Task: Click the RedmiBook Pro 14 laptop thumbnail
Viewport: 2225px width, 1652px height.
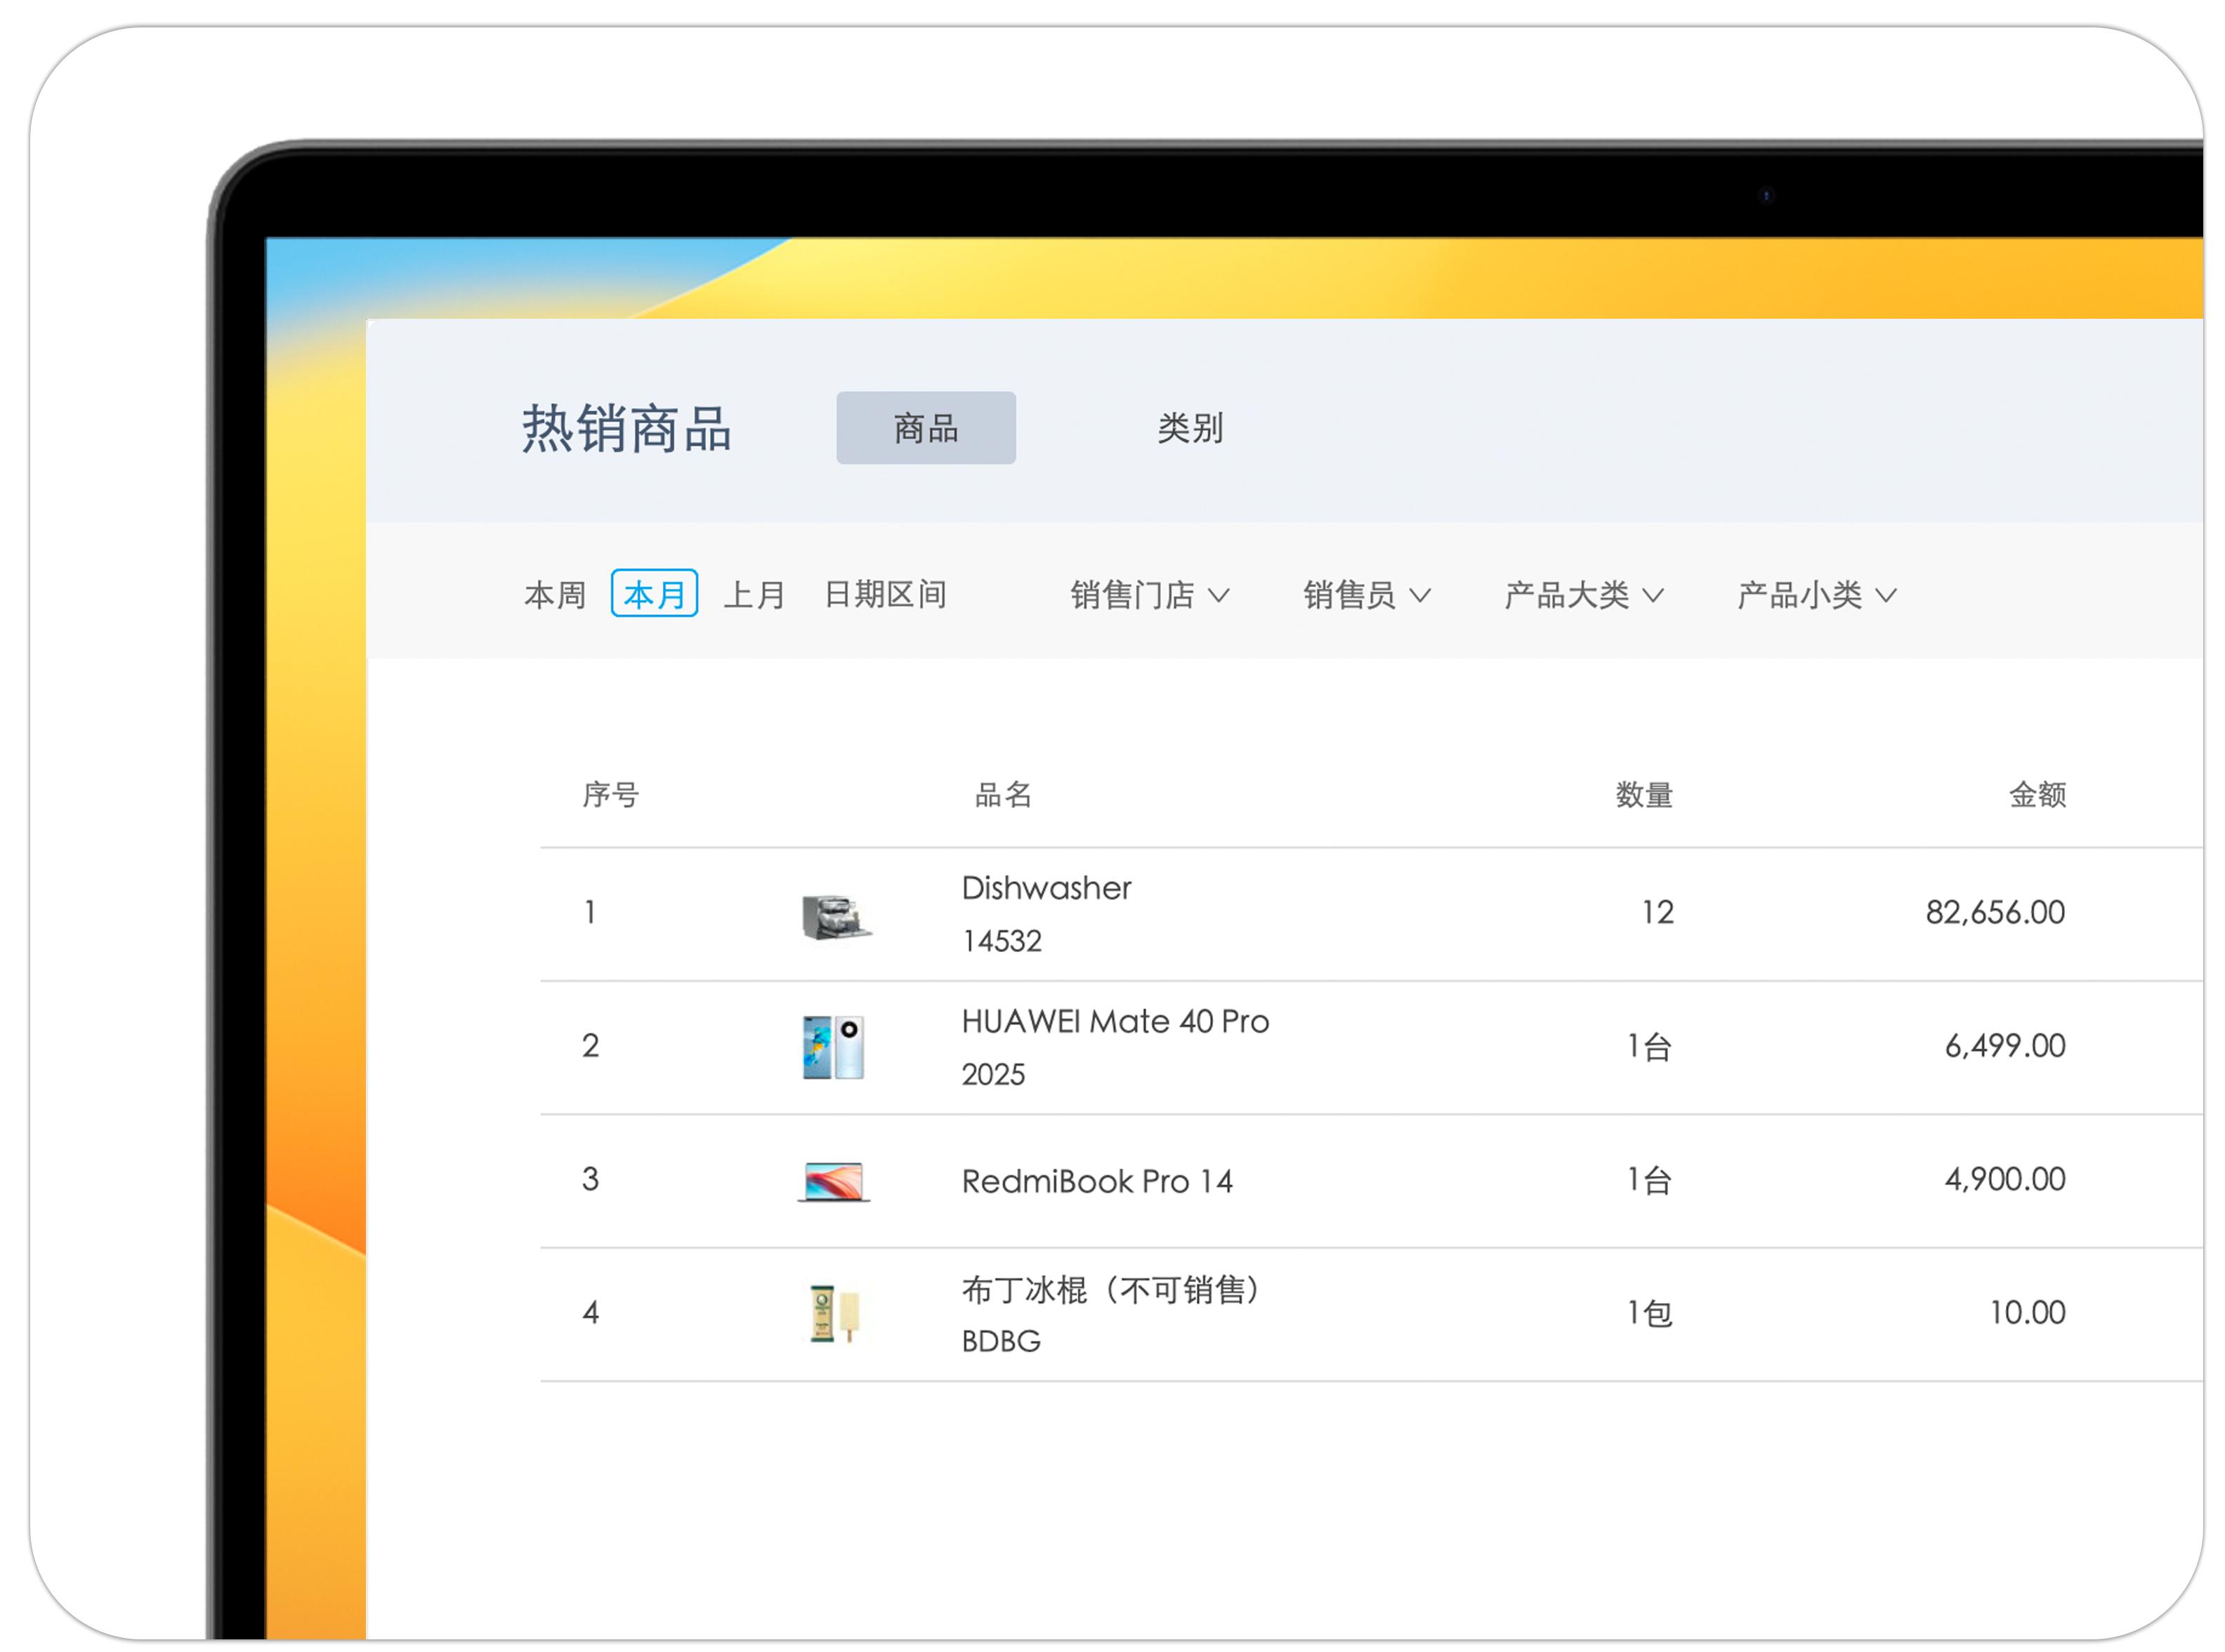Action: tap(834, 1181)
